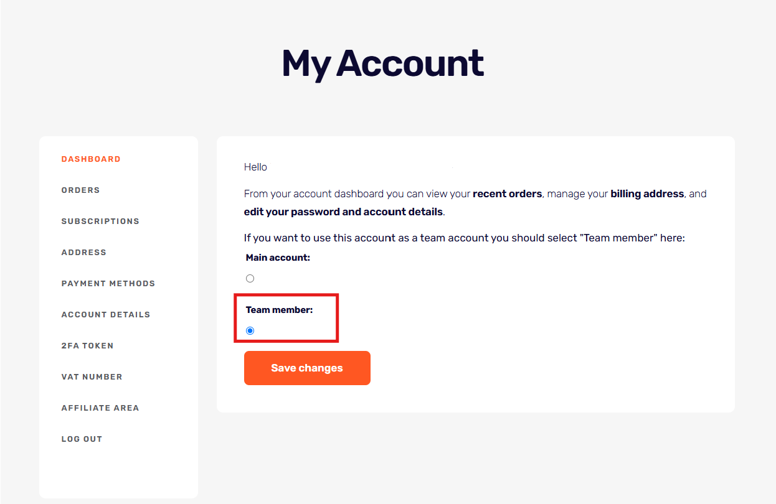This screenshot has width=776, height=504.
Task: Select the Main account radio button
Action: pos(250,279)
